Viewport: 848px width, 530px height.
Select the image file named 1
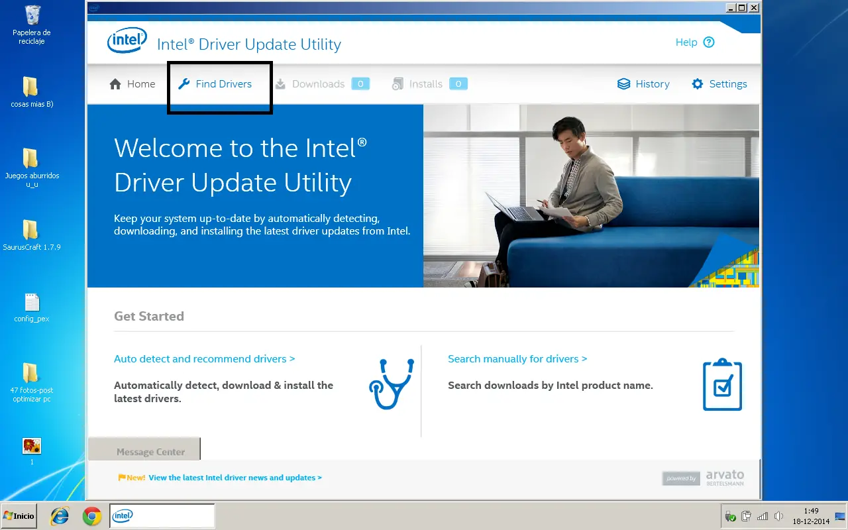point(32,450)
